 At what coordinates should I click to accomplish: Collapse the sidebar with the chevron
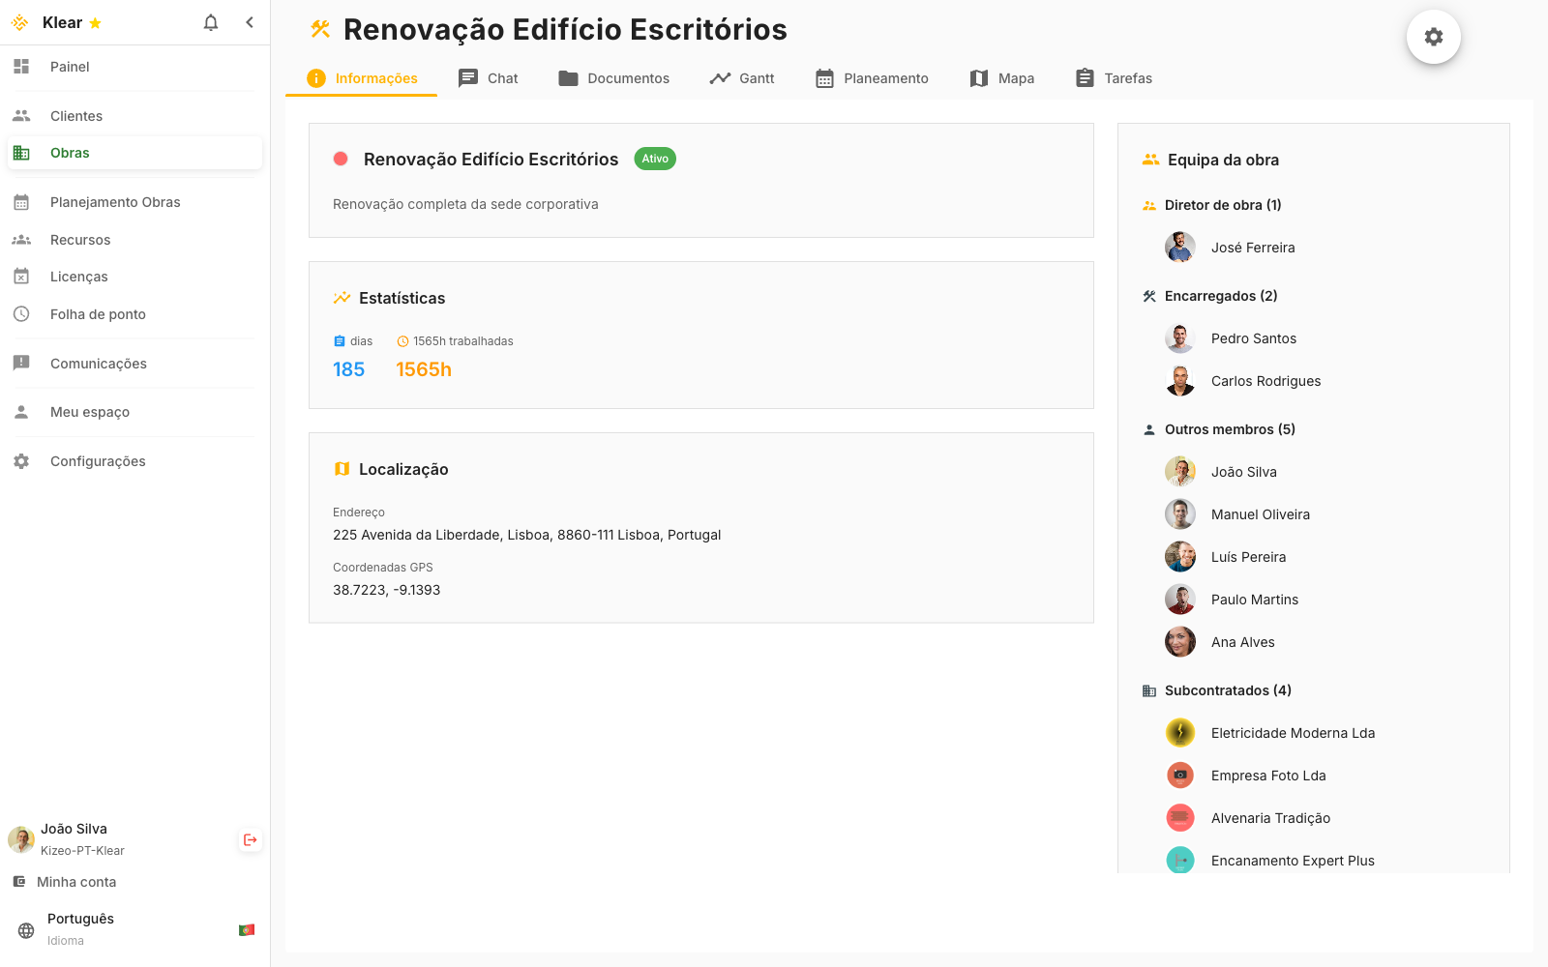[x=250, y=22]
